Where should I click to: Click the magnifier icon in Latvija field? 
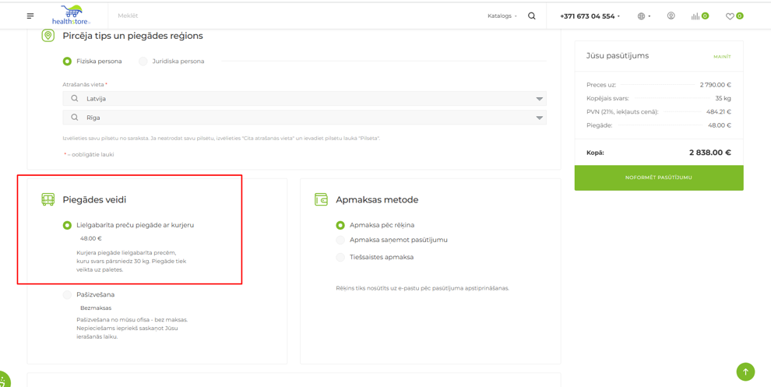point(75,99)
